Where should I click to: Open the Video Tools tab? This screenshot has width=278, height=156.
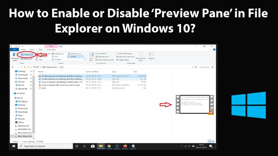point(51,49)
